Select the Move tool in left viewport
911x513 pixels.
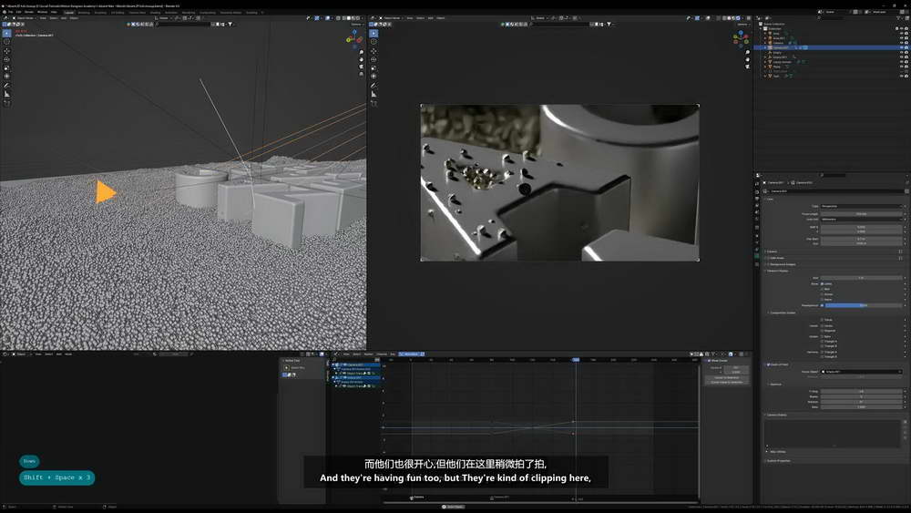point(7,51)
